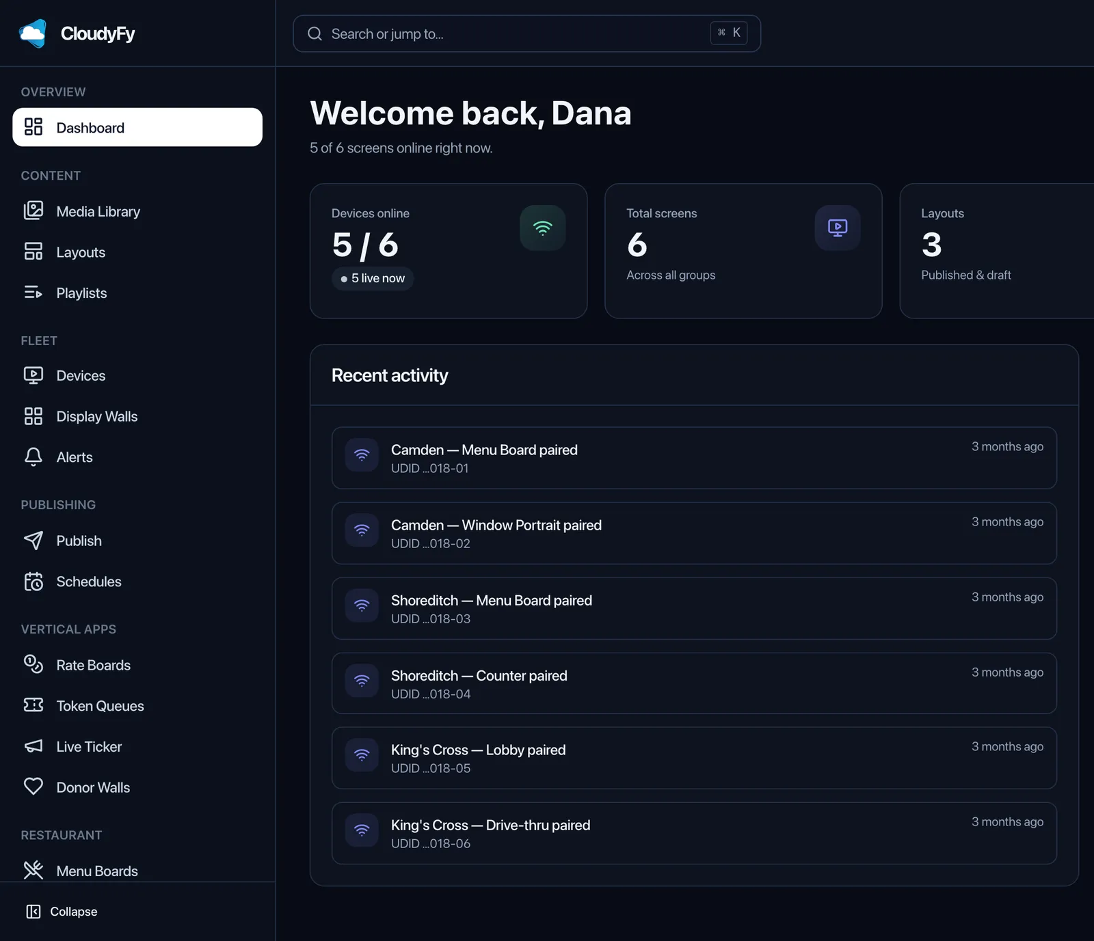This screenshot has width=1094, height=941.
Task: Click the CloudyFy brand name
Action: point(98,33)
